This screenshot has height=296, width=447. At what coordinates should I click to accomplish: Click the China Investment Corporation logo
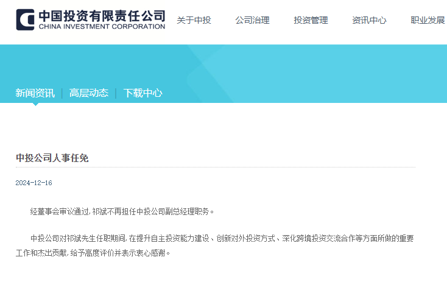coord(91,19)
